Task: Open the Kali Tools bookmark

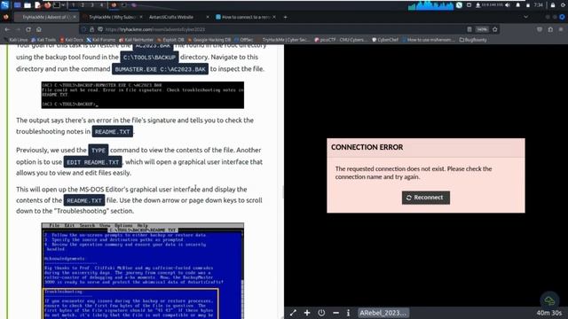Action: click(43, 40)
